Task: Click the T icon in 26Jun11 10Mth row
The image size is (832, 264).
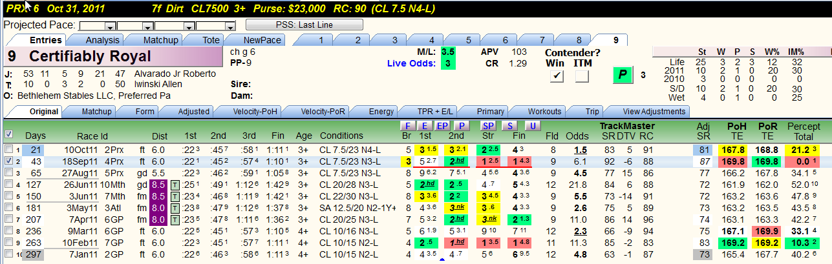Action: [x=175, y=185]
